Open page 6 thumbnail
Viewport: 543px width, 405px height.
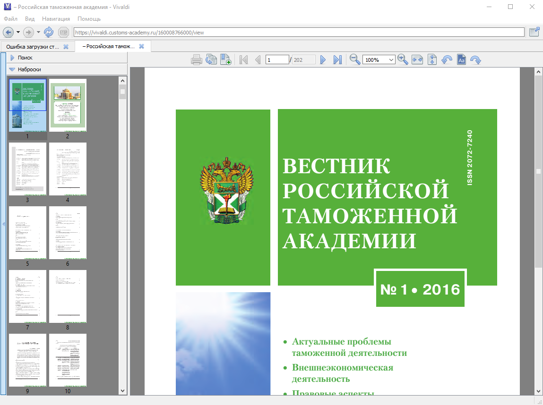point(68,233)
